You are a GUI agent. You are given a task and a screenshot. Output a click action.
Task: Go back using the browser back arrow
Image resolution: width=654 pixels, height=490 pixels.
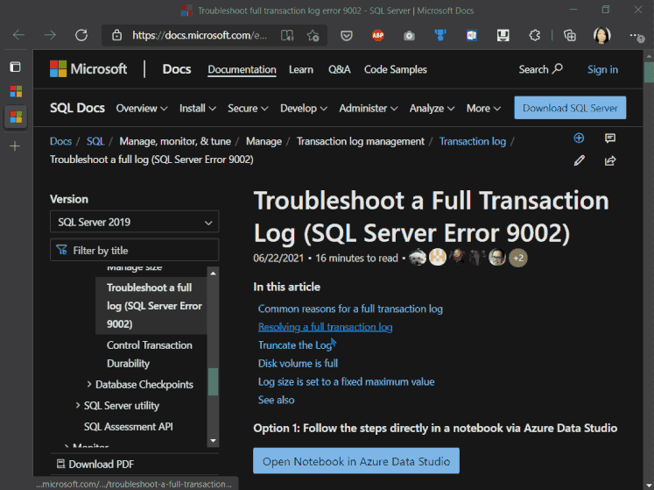point(18,35)
